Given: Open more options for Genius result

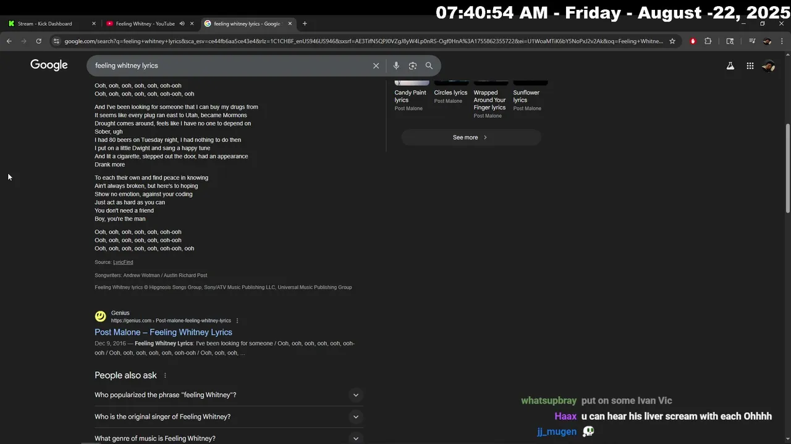Looking at the screenshot, I should coord(237,321).
